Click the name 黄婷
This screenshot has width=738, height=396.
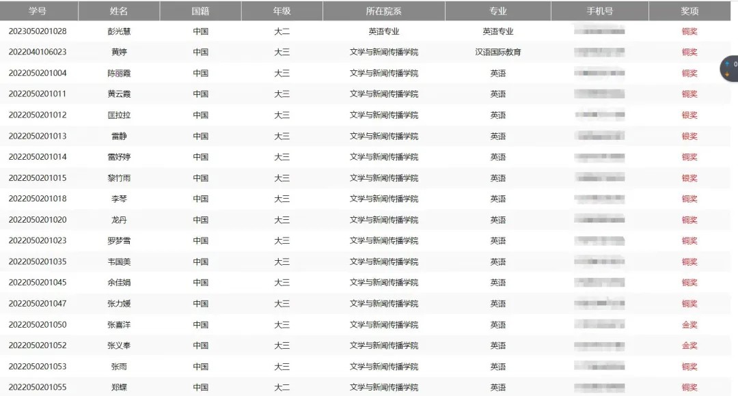point(119,53)
